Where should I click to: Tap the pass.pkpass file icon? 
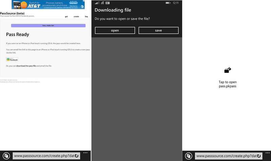pyautogui.click(x=227, y=70)
